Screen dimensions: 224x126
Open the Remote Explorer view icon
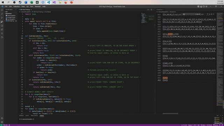click(x=2, y=26)
